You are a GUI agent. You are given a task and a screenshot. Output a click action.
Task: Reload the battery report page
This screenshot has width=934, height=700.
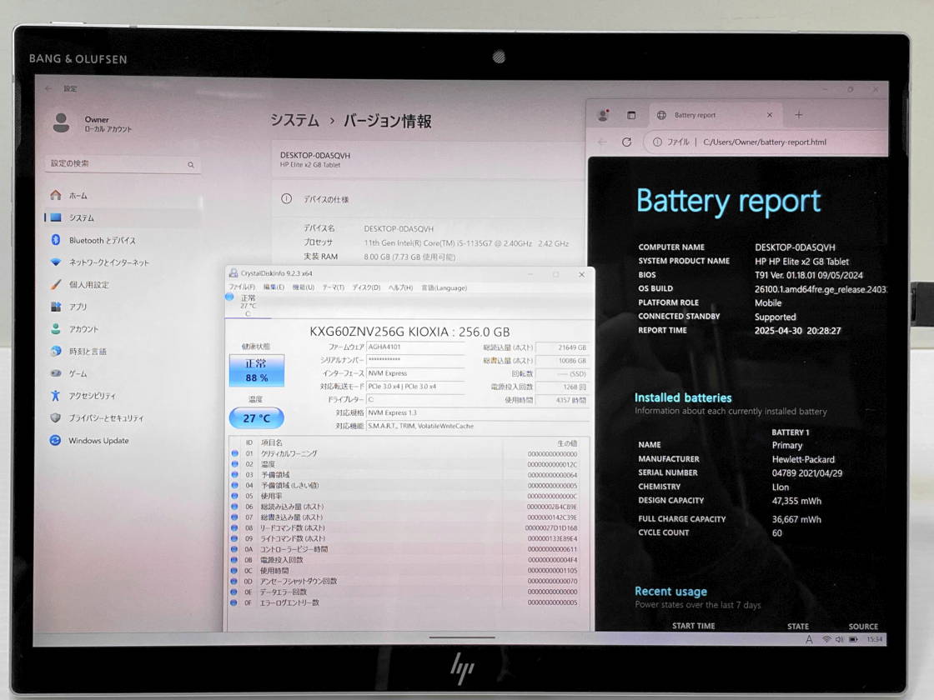click(x=626, y=142)
